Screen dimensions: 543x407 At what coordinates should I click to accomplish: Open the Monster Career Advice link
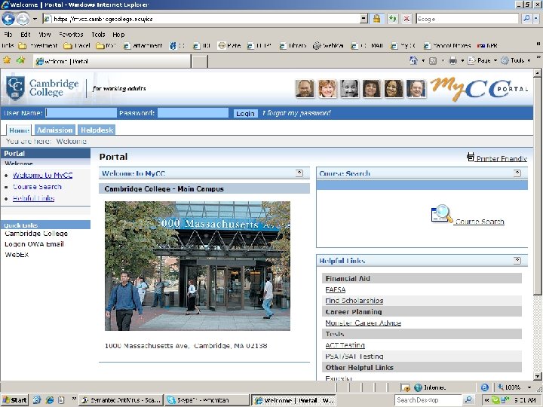point(363,323)
